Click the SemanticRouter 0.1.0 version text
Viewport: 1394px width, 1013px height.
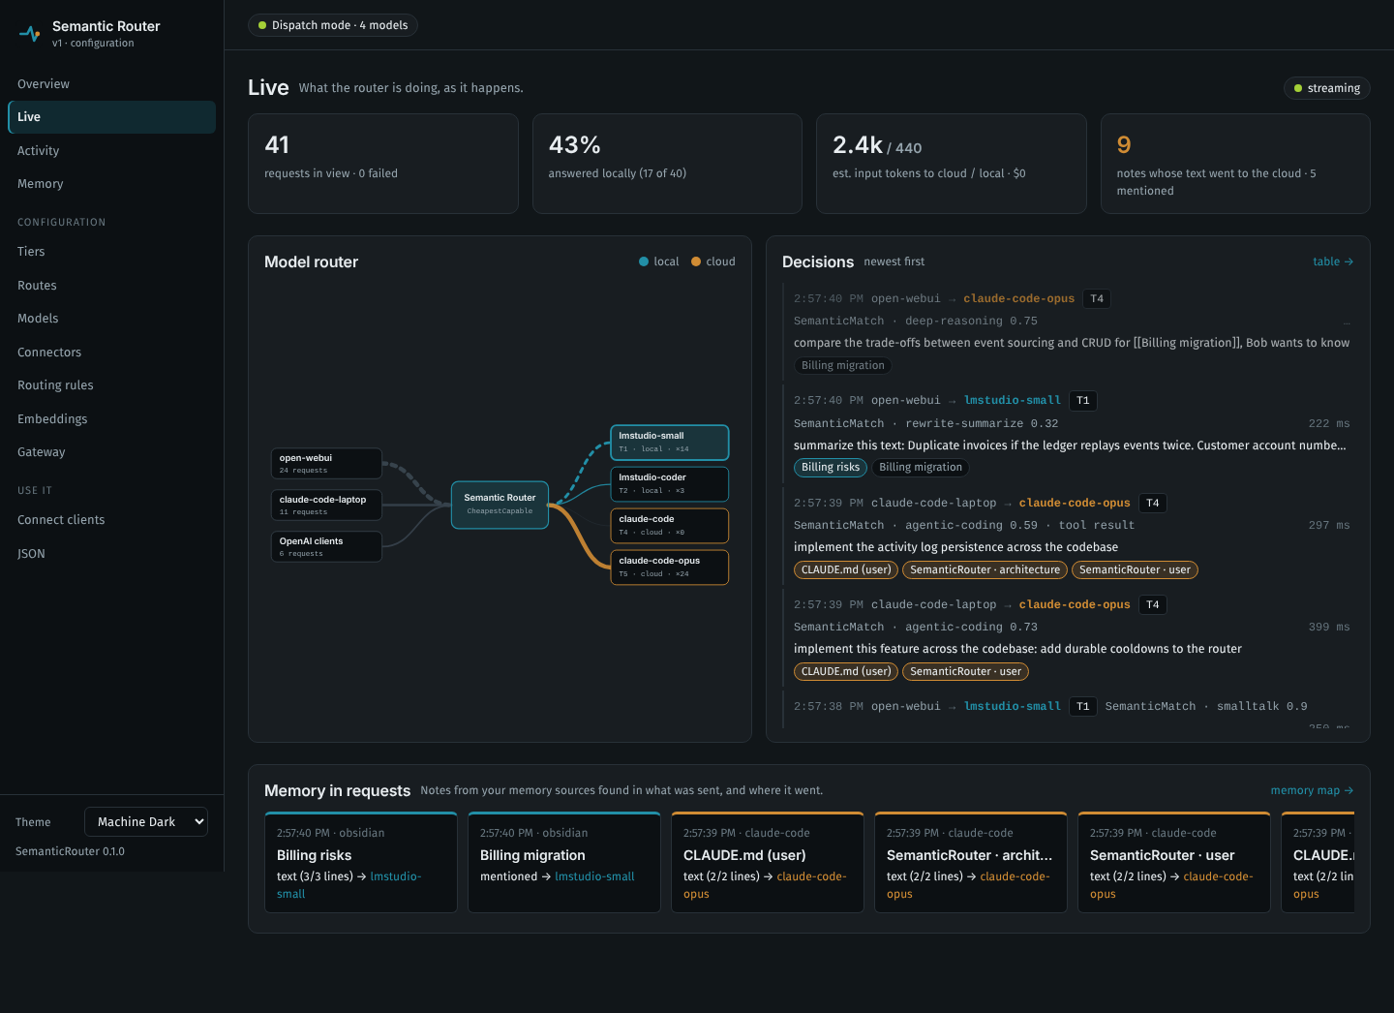pos(70,852)
